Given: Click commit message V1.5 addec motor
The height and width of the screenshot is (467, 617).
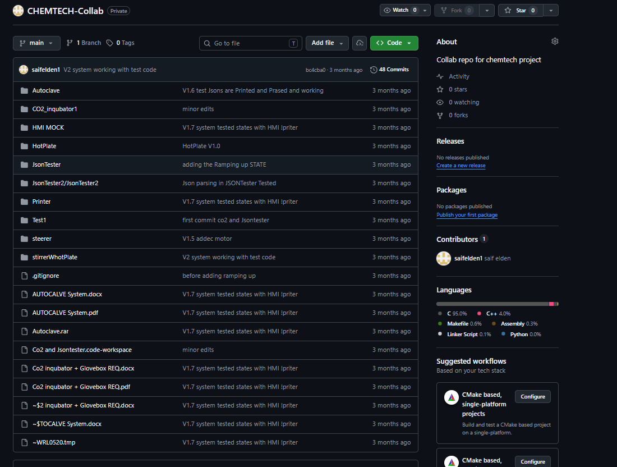Looking at the screenshot, I should tap(207, 239).
